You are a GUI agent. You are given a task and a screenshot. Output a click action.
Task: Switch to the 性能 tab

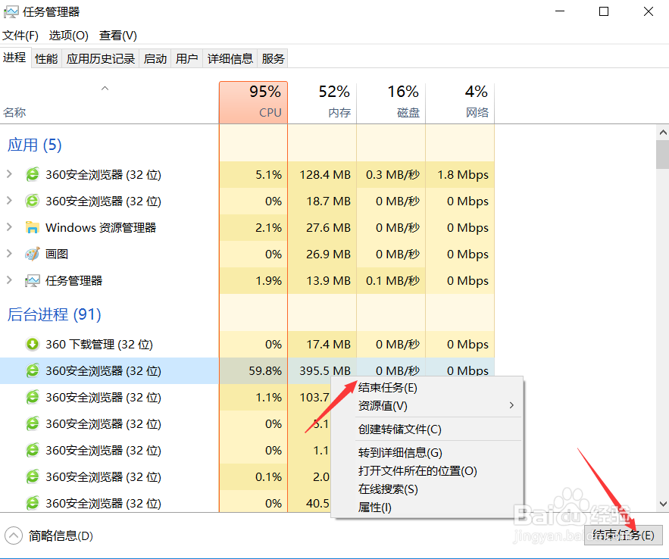pyautogui.click(x=46, y=58)
